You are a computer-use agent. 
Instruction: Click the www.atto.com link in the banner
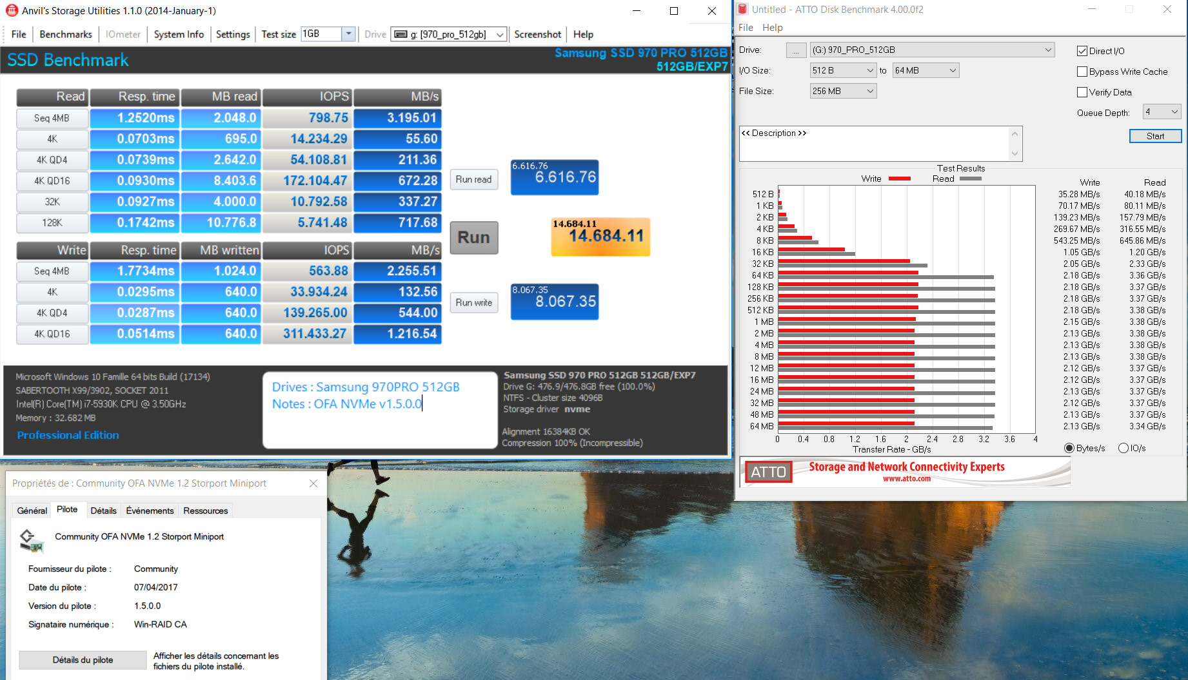(906, 478)
